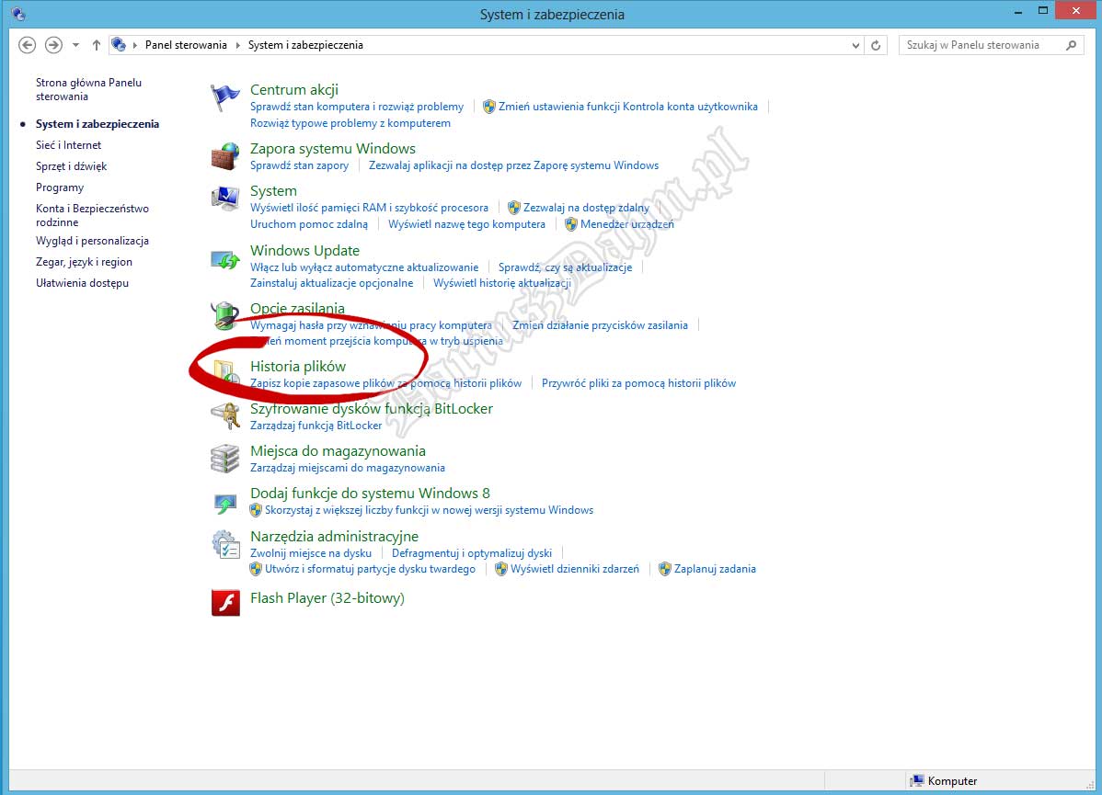Click the window system menu icon in title bar
The height and width of the screenshot is (795, 1102).
coord(18,14)
